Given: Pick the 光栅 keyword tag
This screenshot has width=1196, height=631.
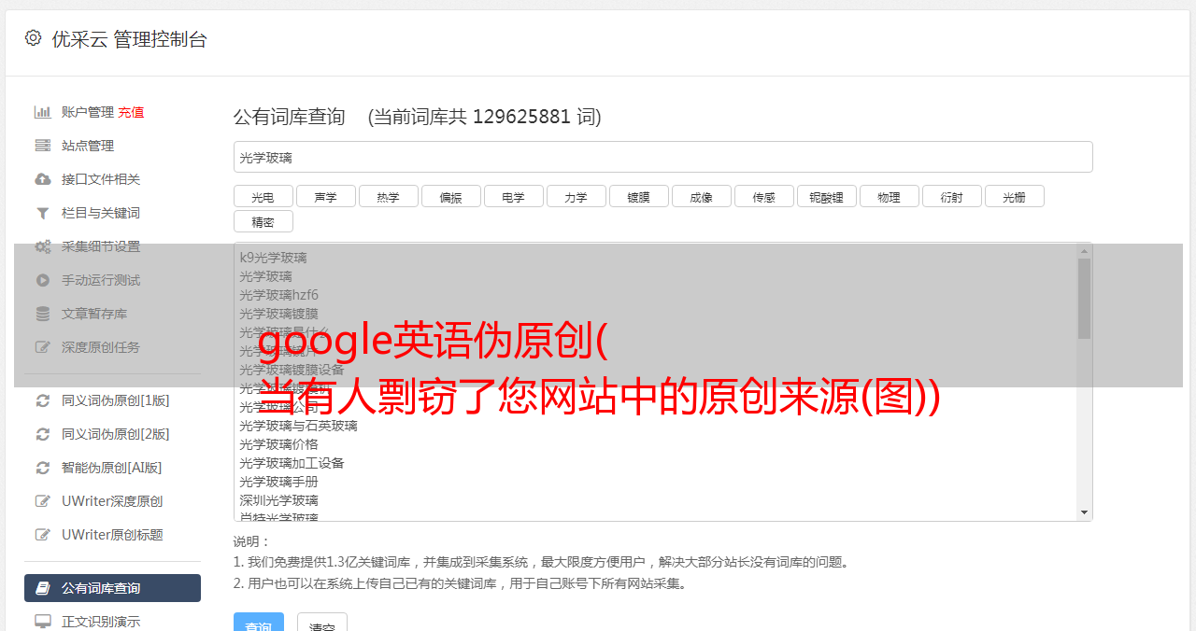Looking at the screenshot, I should pos(1014,196).
